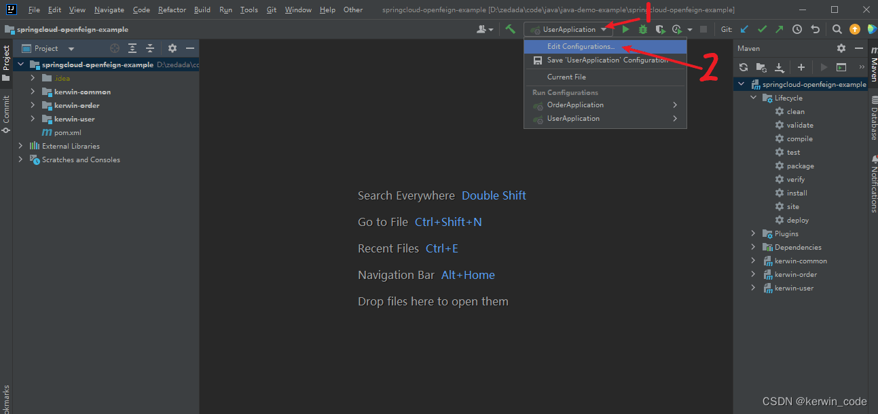Start Debug mode using the bug icon
The image size is (878, 414).
(642, 29)
